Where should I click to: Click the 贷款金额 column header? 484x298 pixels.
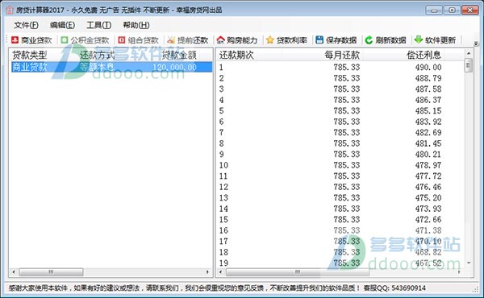[179, 55]
